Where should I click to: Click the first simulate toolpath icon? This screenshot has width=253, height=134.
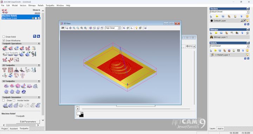pos(5,105)
